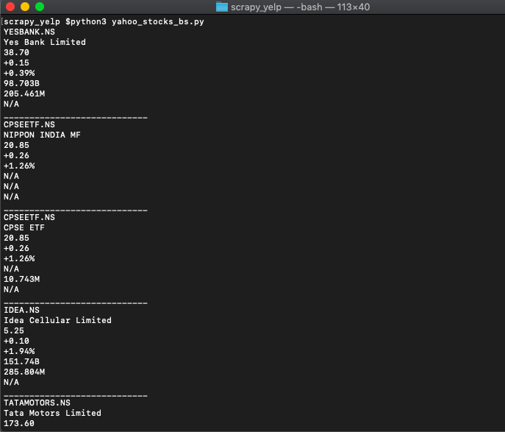The width and height of the screenshot is (505, 432).
Task: Click the name 'CPSE ETF'
Action: [x=24, y=227]
